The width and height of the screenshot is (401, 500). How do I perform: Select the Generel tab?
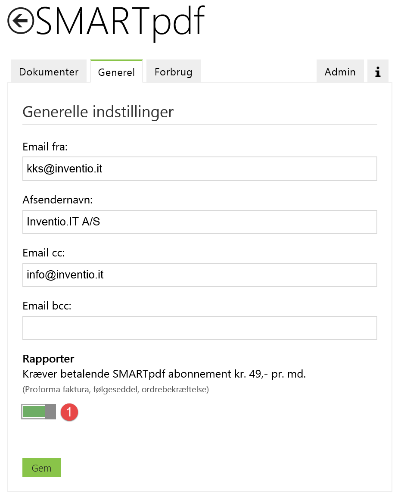116,72
